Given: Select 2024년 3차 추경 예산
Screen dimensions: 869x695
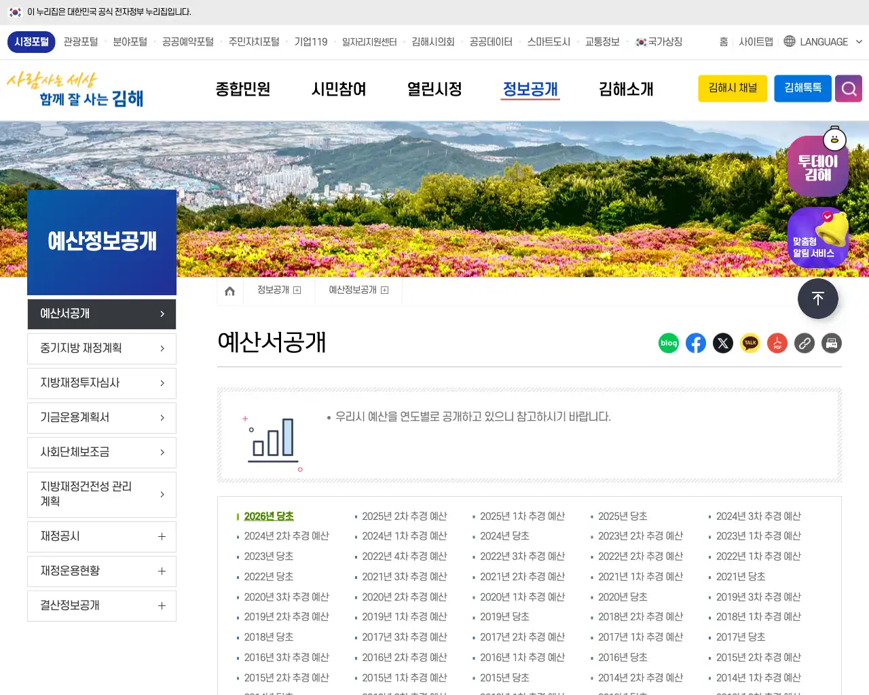Looking at the screenshot, I should point(758,516).
